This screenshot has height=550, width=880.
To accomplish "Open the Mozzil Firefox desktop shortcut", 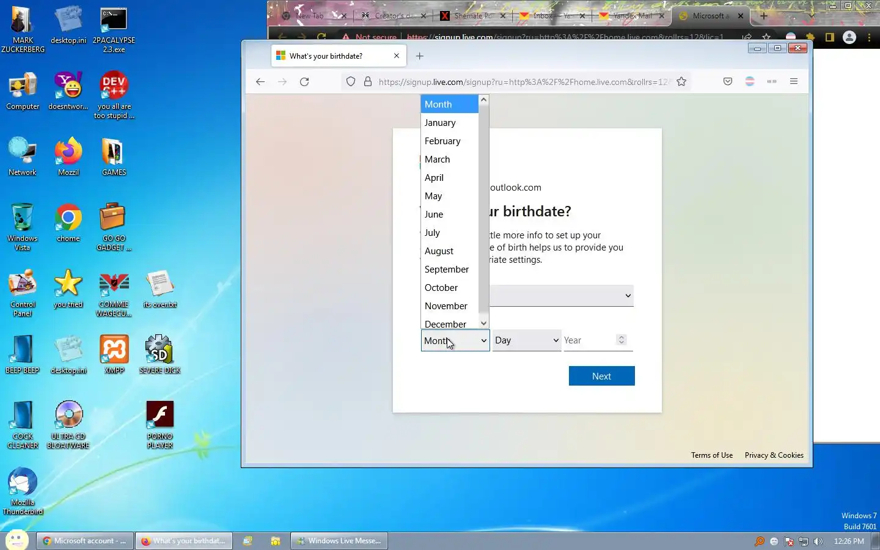I will point(68,157).
